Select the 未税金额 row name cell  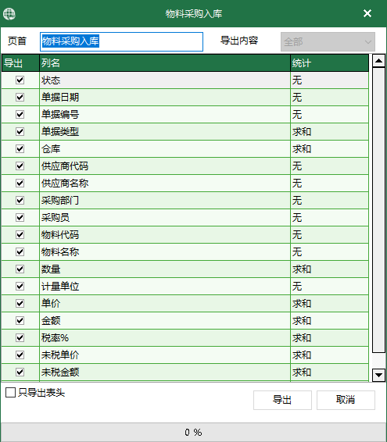pos(165,372)
